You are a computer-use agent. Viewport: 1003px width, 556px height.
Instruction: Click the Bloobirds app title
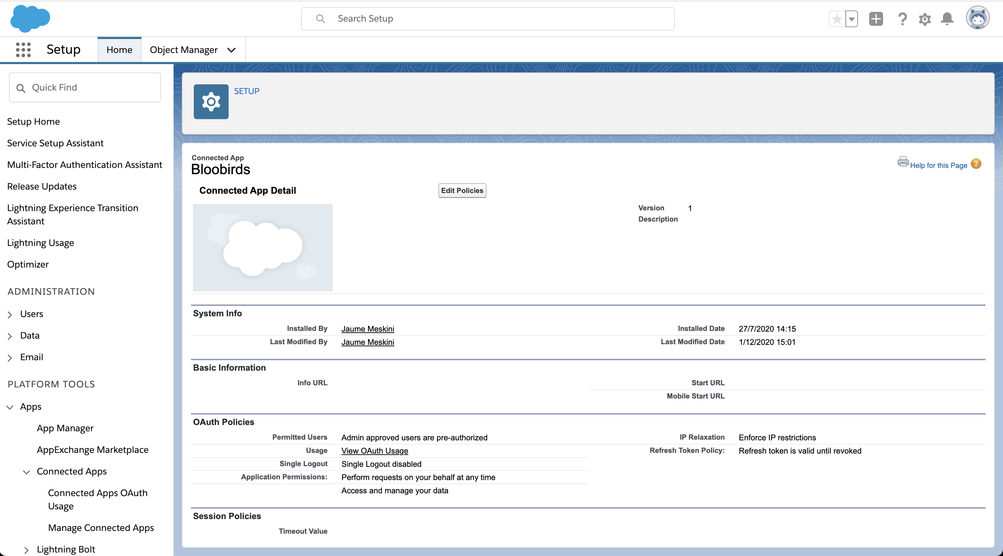(220, 169)
